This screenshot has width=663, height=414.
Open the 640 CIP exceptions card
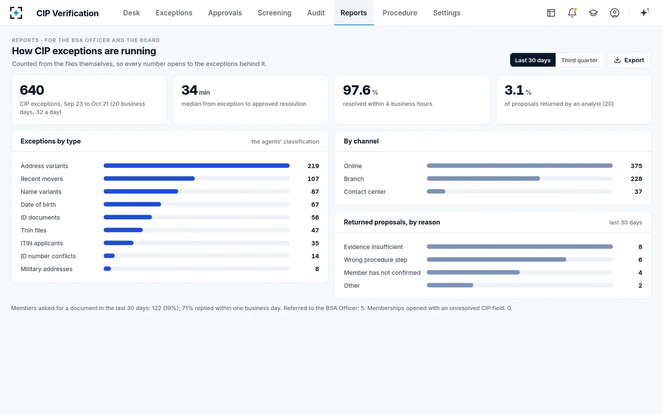(89, 100)
